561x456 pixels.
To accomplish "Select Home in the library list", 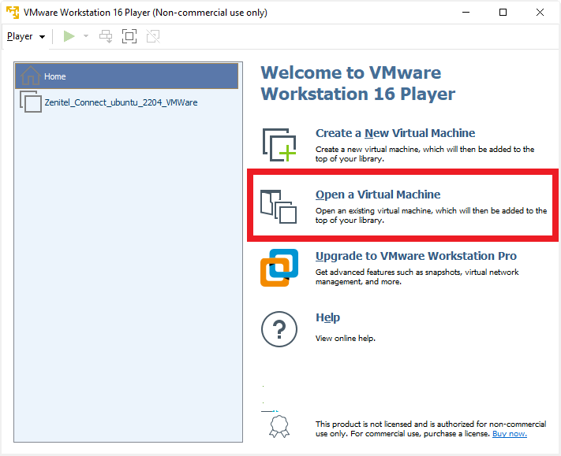I will coord(126,76).
